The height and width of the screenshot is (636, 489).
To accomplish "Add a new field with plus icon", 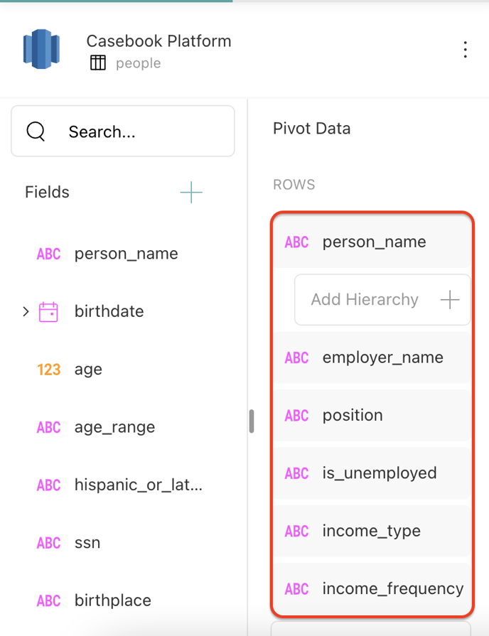I will (191, 193).
